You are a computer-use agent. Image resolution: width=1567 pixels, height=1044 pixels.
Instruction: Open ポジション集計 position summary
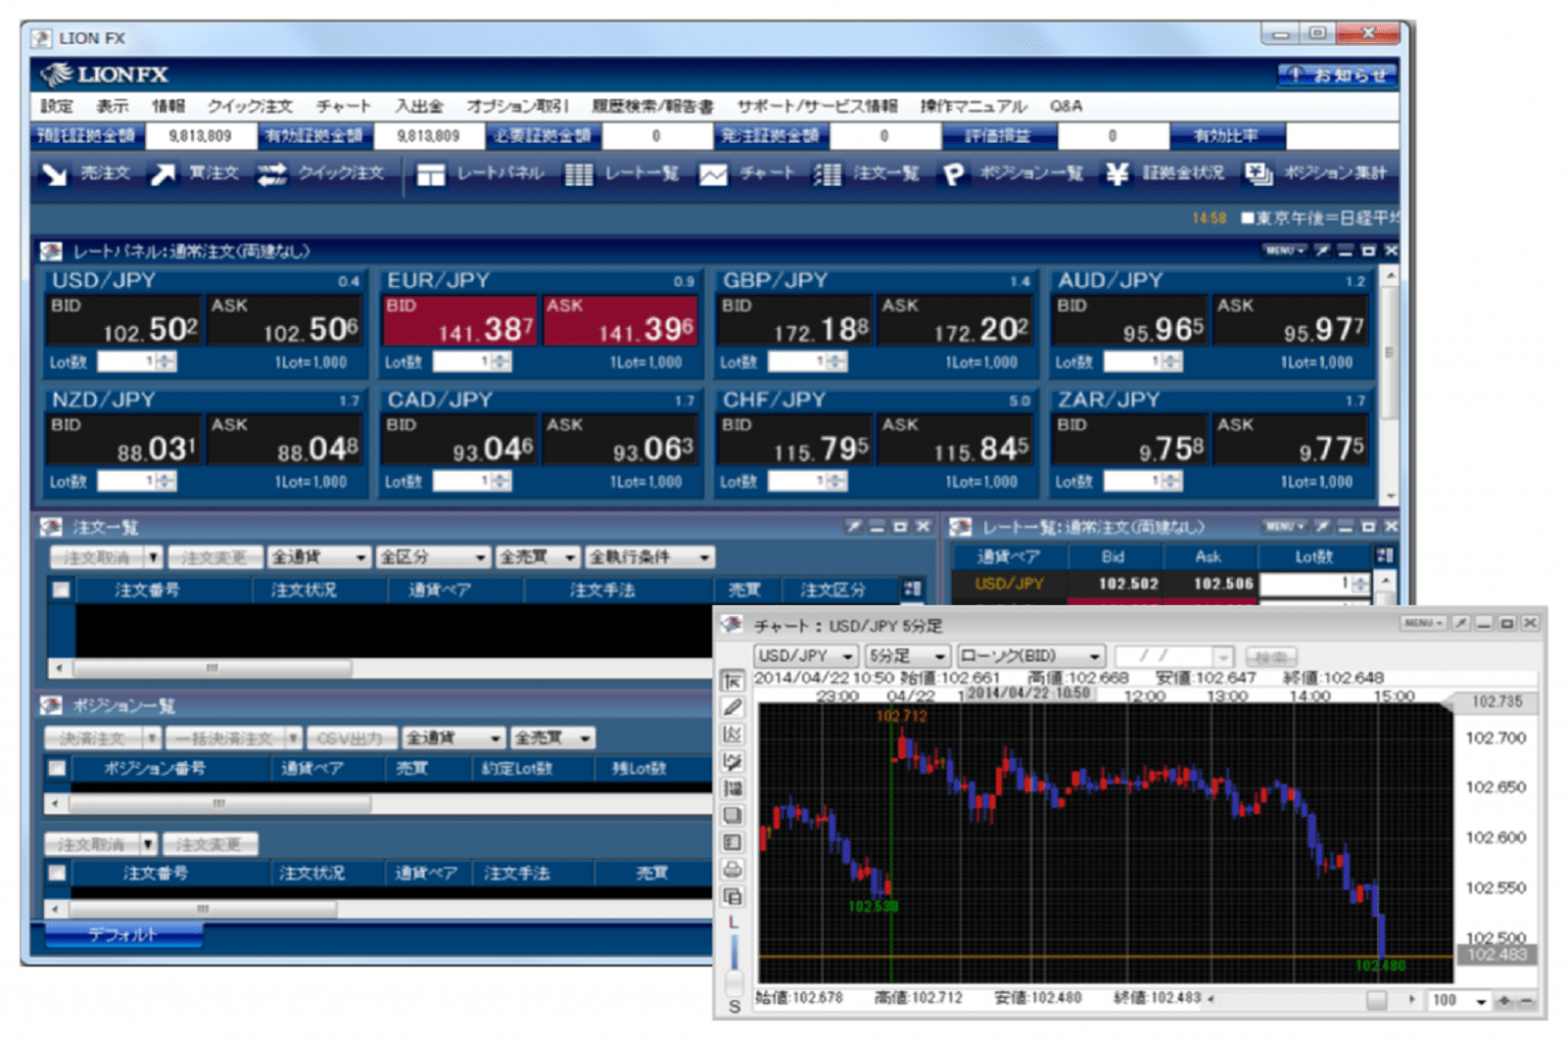pyautogui.click(x=1315, y=173)
